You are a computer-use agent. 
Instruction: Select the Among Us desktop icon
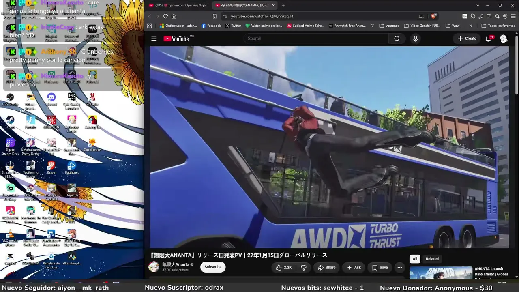[x=92, y=122]
